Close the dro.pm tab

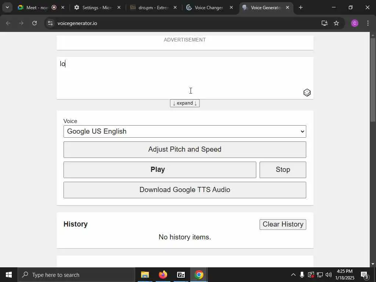tap(175, 8)
